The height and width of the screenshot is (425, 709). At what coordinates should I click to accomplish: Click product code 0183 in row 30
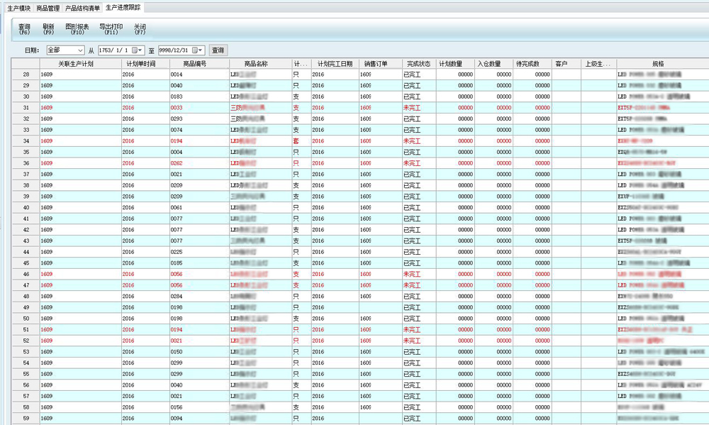click(177, 96)
